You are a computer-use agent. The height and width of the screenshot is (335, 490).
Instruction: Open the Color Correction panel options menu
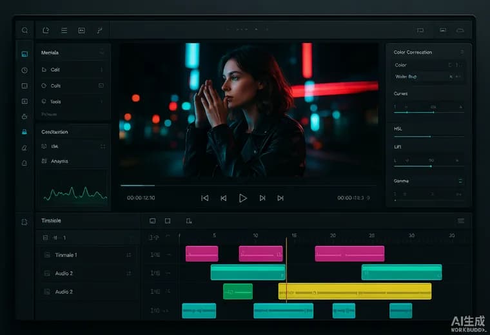pos(462,52)
